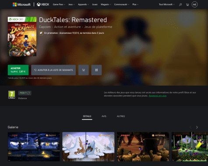Expand the Magasin menu
The width and height of the screenshot is (208, 166).
pyautogui.click(x=106, y=4)
